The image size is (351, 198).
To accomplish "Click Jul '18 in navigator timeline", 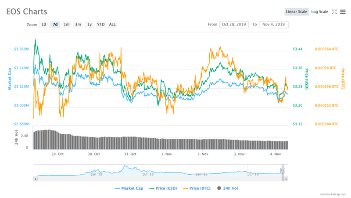I will pos(148,174).
